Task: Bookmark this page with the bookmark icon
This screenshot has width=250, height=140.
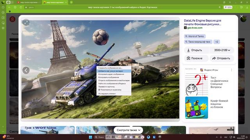Action: 220,7
